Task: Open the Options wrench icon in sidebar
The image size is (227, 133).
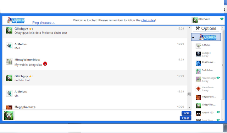Action: click(198, 28)
